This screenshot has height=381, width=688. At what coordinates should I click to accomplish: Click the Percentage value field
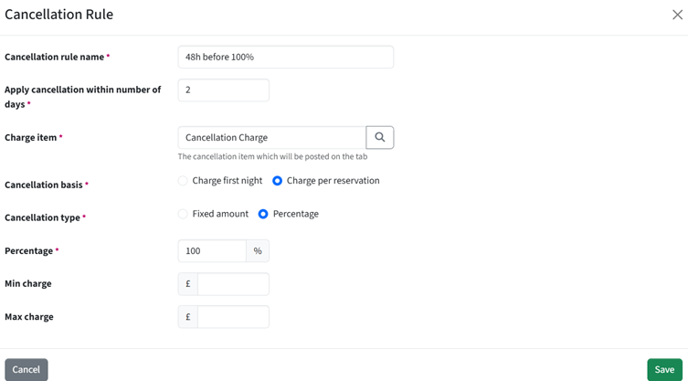[212, 251]
